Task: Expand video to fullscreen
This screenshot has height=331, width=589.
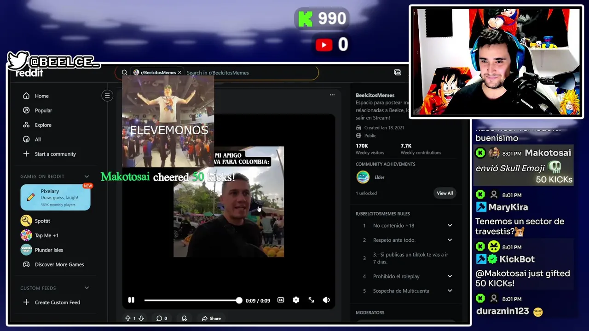Action: [x=311, y=300]
